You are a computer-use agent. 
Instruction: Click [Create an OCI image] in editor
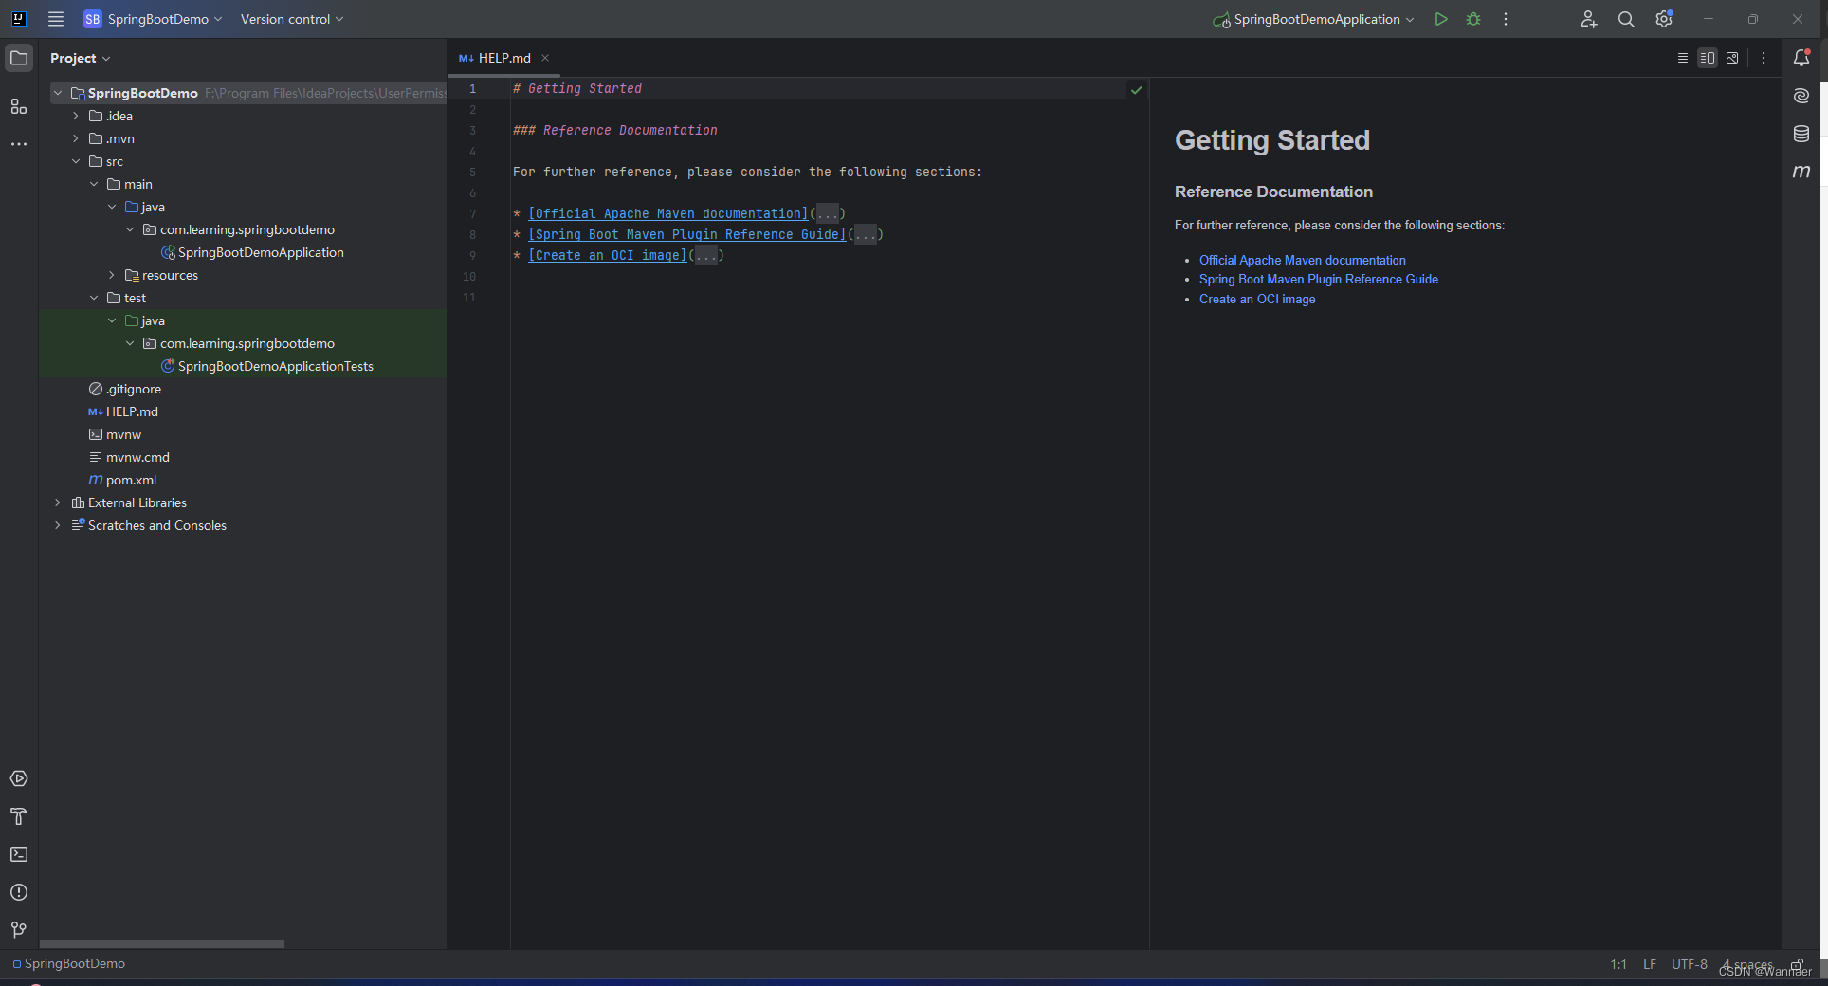click(x=608, y=255)
